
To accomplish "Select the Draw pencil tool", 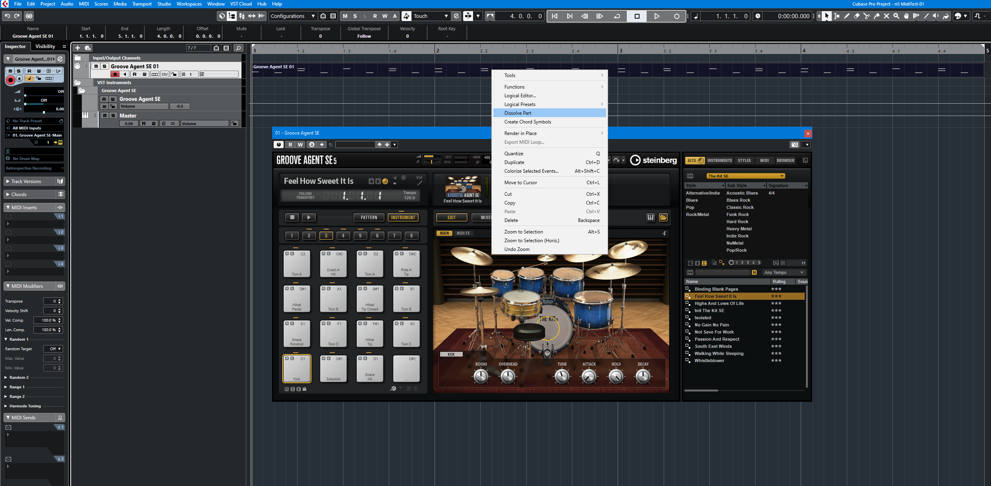I will click(x=847, y=16).
